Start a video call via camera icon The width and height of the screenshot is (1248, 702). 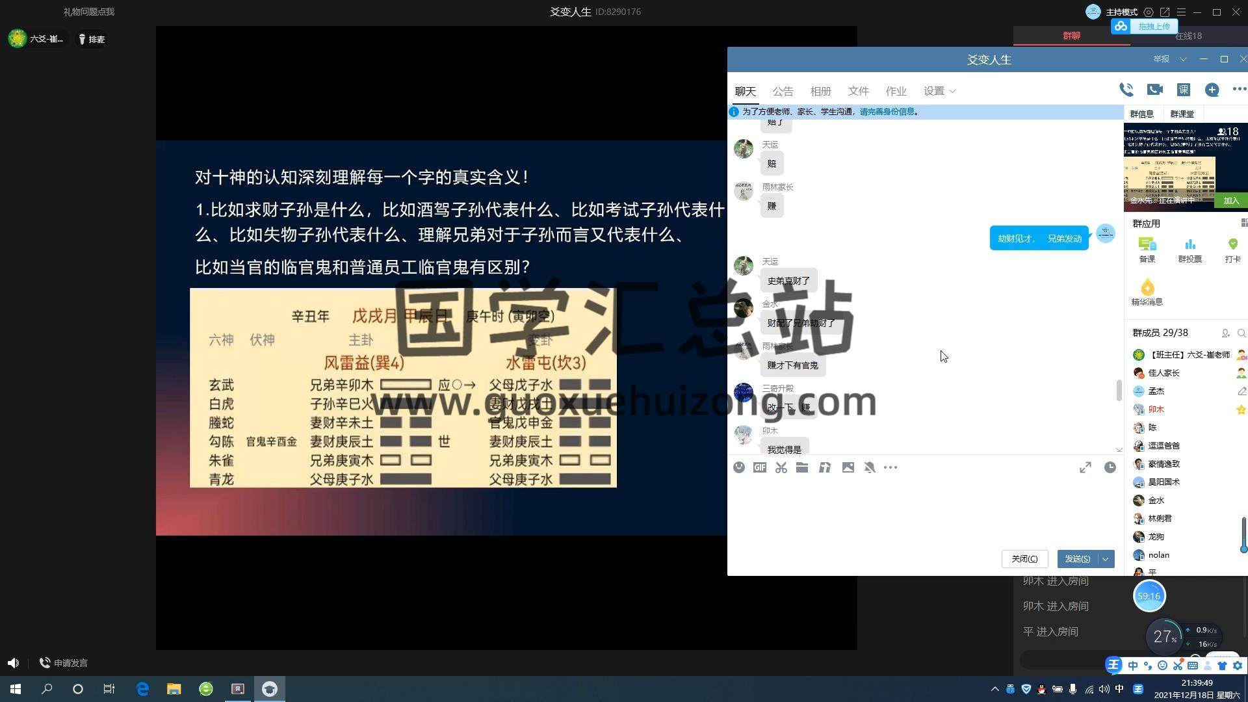(1154, 90)
